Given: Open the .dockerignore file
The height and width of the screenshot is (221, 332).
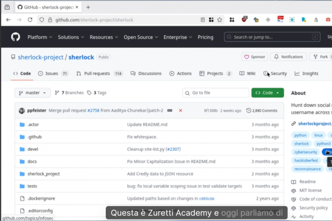Looking at the screenshot, I should pos(41,198).
